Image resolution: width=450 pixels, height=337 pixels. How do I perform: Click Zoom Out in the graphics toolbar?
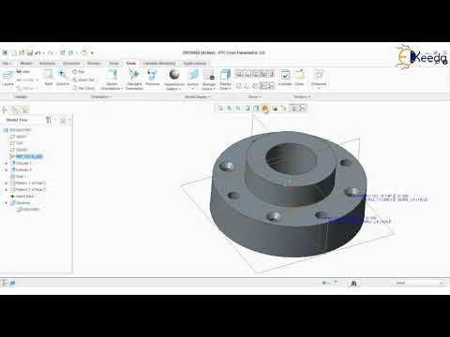(238, 109)
